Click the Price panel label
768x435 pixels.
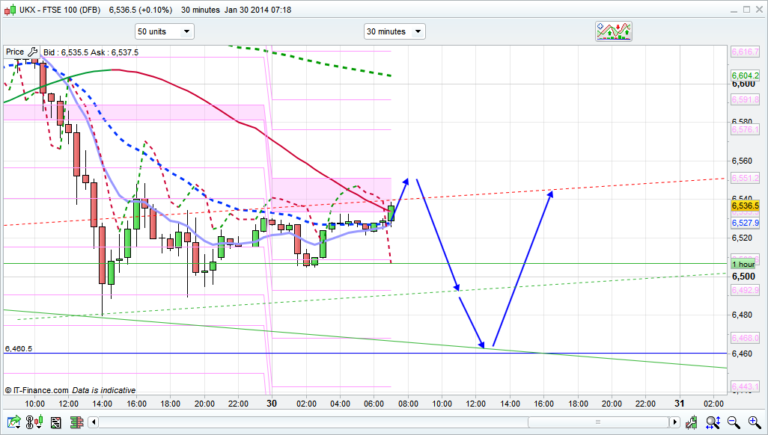tap(15, 52)
